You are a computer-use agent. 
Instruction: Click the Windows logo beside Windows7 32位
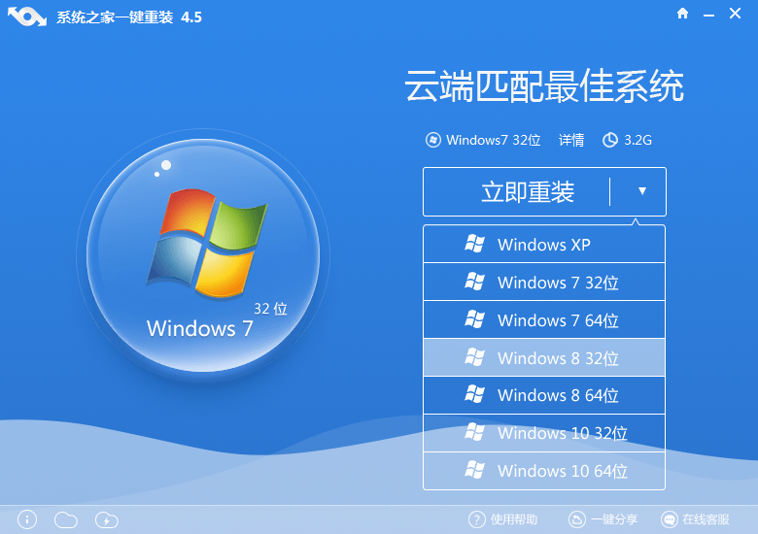[433, 140]
